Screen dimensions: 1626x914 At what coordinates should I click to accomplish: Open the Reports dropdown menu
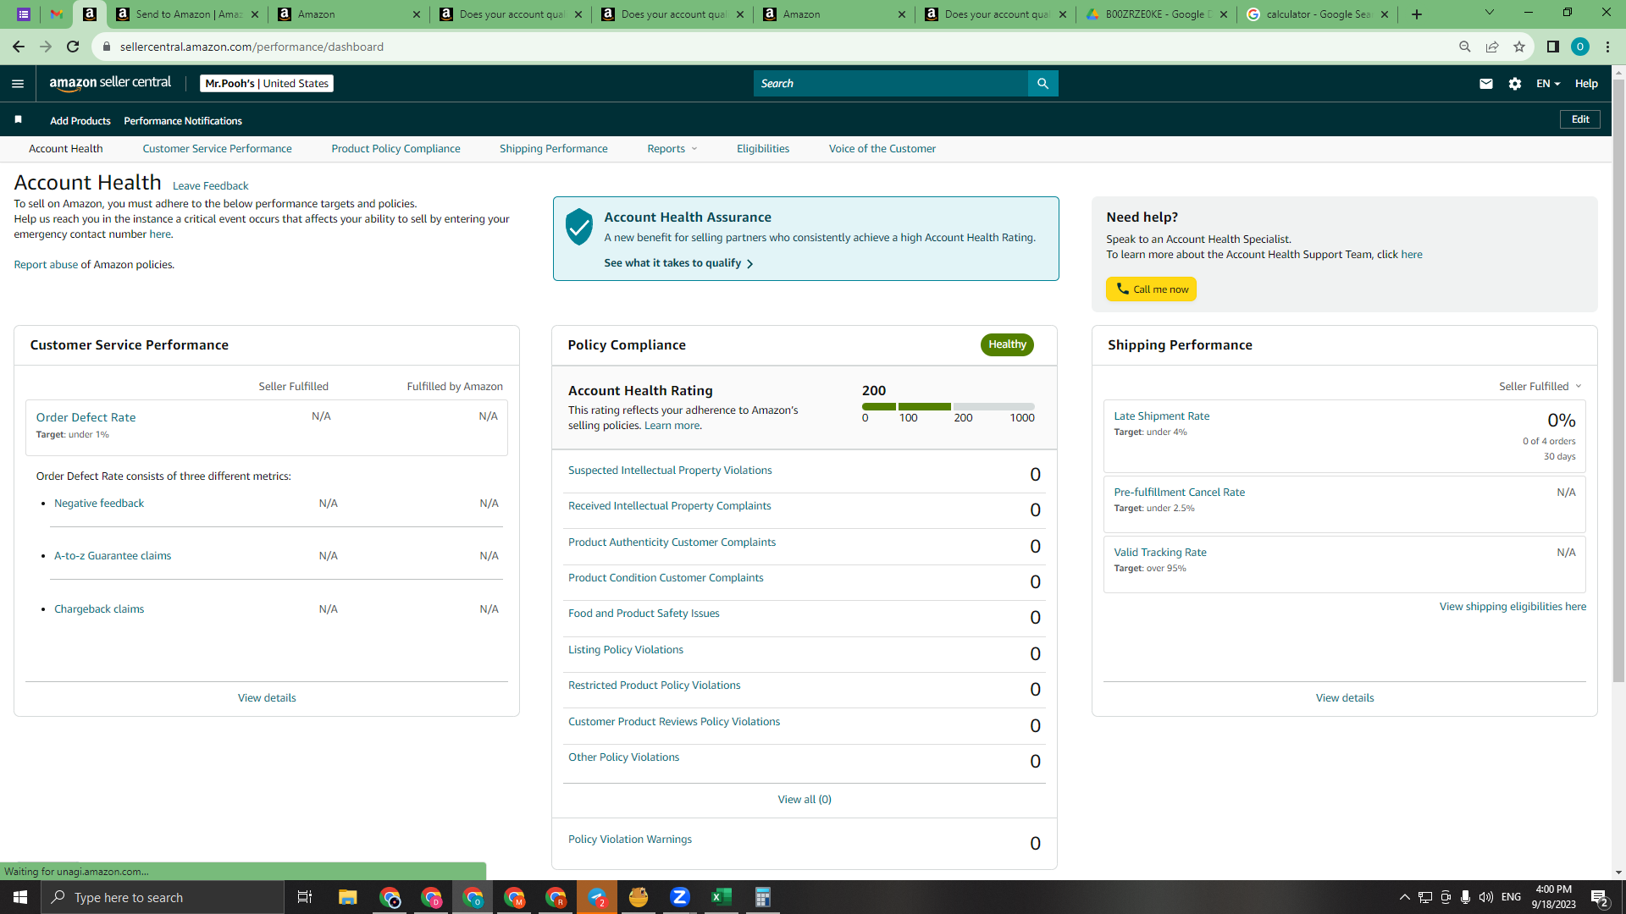coord(672,149)
